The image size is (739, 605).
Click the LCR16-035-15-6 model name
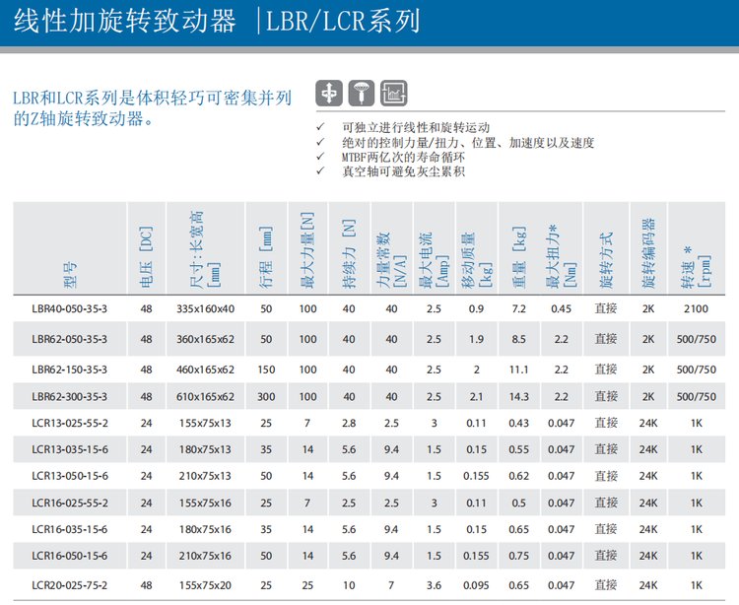tap(69, 530)
